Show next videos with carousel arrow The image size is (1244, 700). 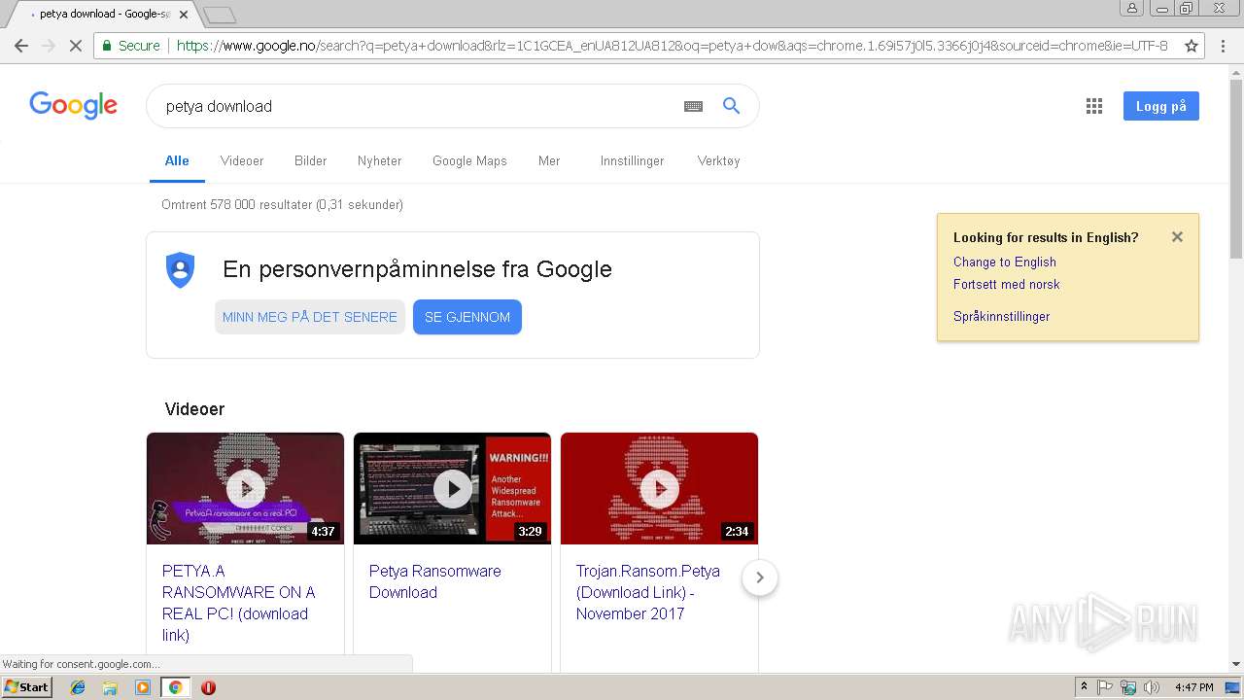[x=760, y=577]
